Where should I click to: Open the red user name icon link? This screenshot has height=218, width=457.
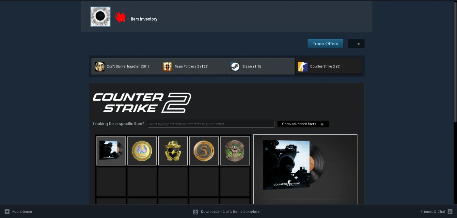click(120, 18)
